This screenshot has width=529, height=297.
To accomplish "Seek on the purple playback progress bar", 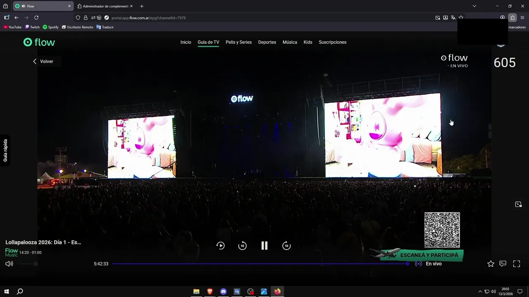I will pos(261,264).
